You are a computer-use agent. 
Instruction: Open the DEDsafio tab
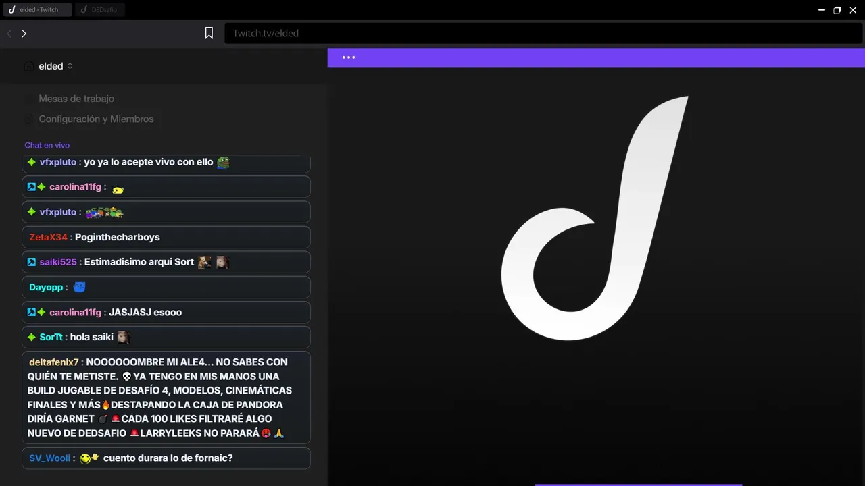pos(100,9)
